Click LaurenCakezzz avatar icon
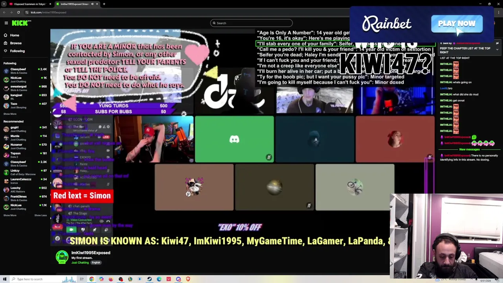This screenshot has width=503, height=283. (6, 181)
